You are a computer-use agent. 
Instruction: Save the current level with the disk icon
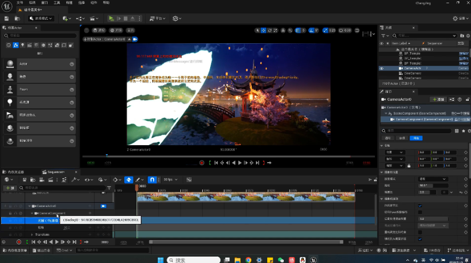point(6,19)
